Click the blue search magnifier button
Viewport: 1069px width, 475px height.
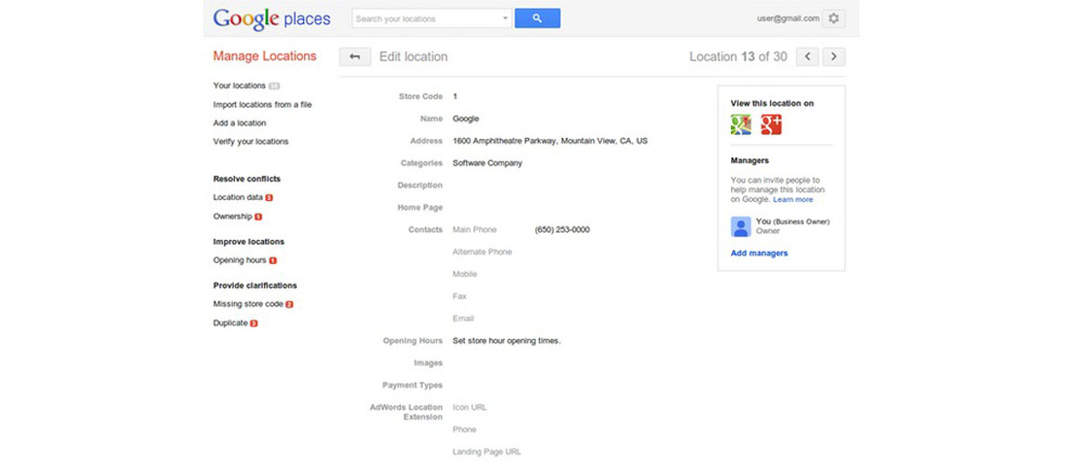click(537, 18)
